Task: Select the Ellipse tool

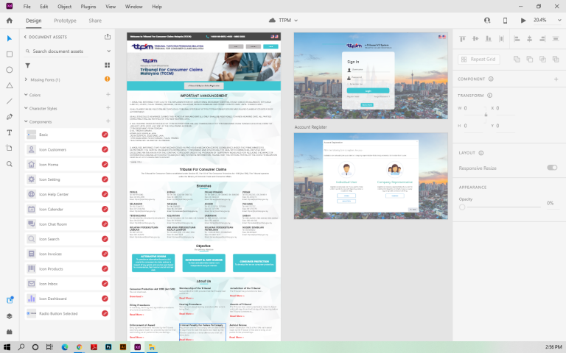Action: click(x=10, y=70)
